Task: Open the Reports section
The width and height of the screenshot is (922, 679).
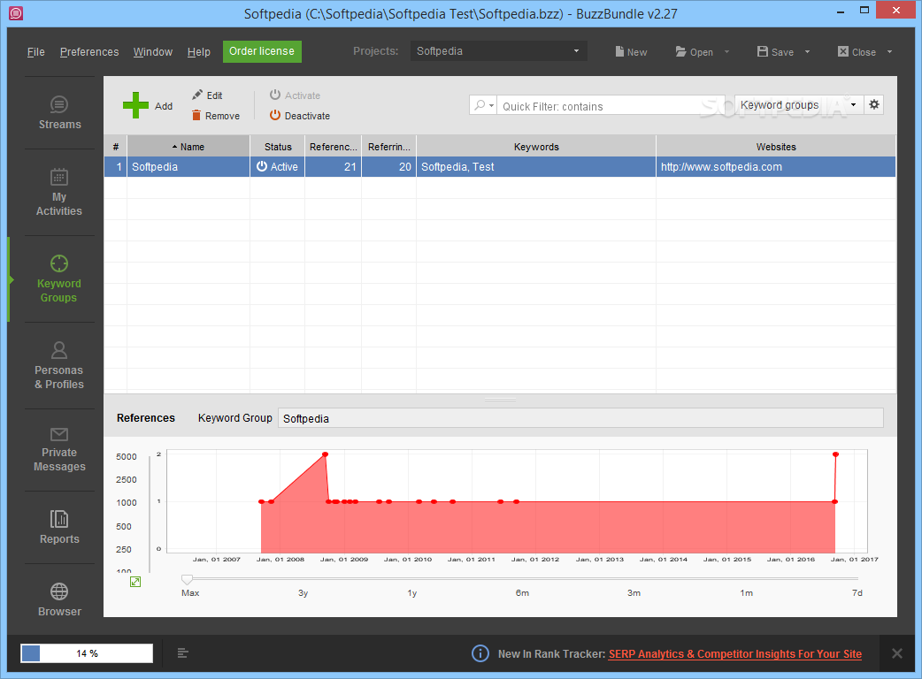Action: pyautogui.click(x=59, y=527)
